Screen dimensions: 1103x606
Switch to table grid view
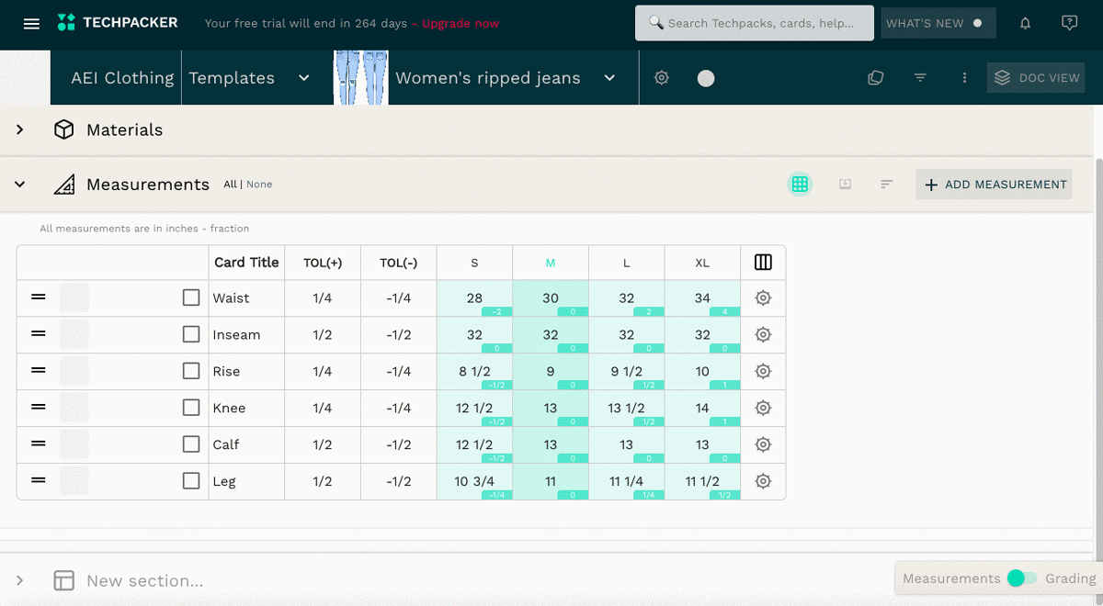800,185
